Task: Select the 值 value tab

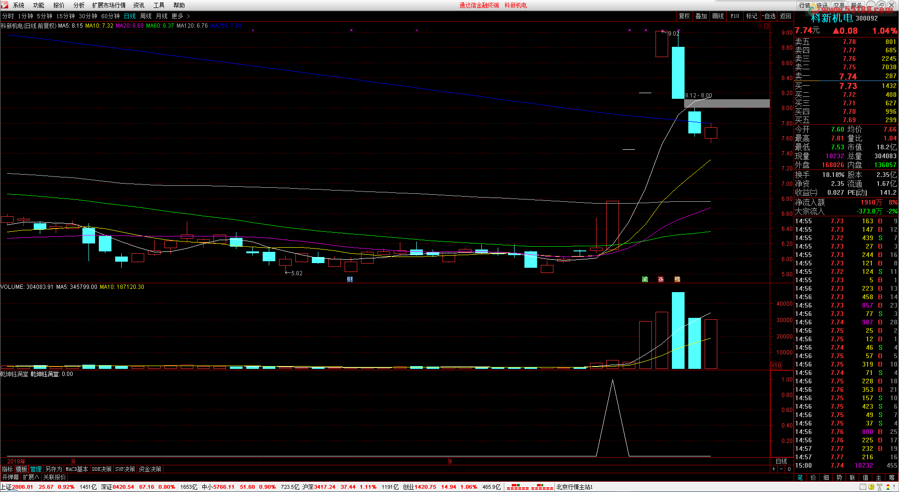Action: tap(866, 477)
